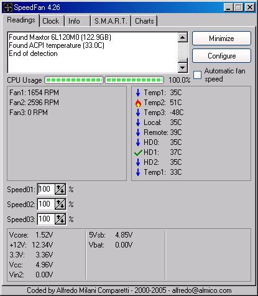Screen dimensions: 258x296
Task: Click the second CPU usage bar
Action: tap(134, 80)
